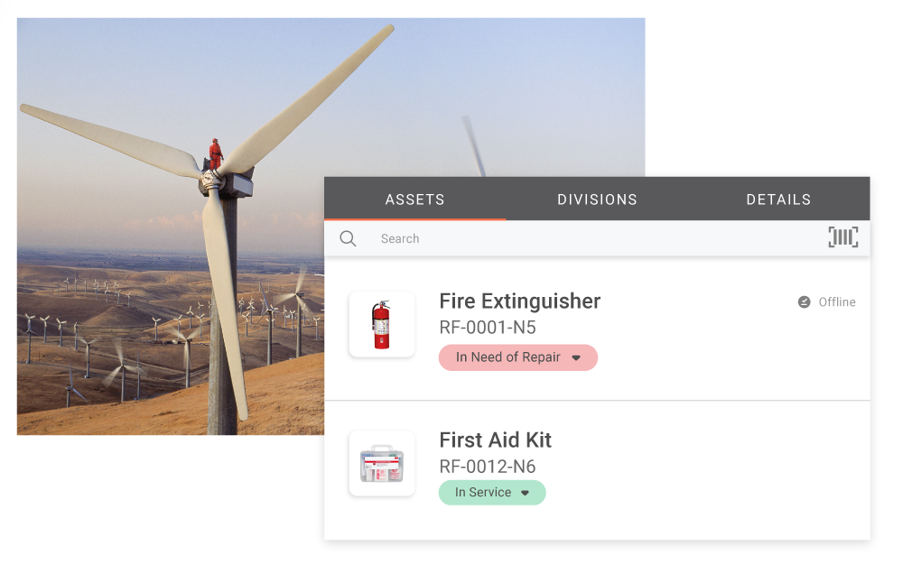
Task: Click asset ID RF-0001-N5
Action: coord(488,328)
